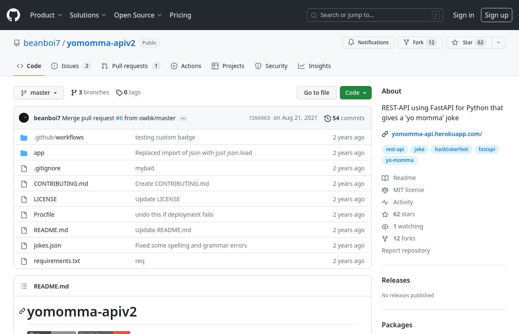
Task: Select the yo-momma topic tag
Action: point(400,160)
